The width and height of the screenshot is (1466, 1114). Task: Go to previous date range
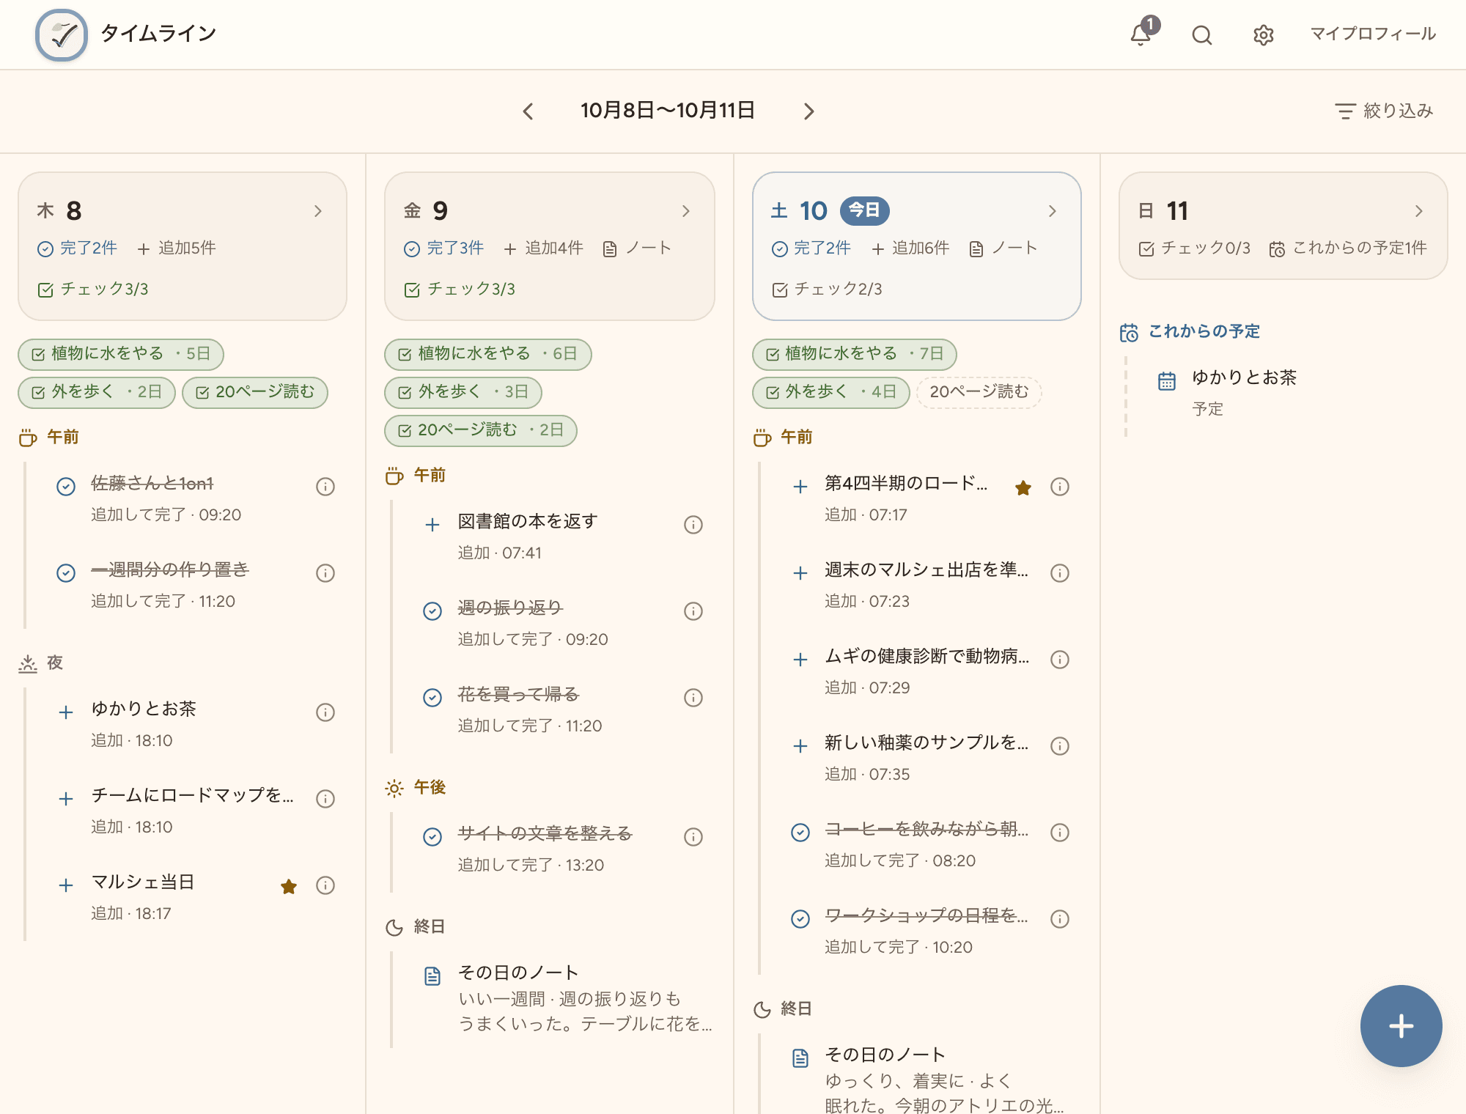coord(528,111)
